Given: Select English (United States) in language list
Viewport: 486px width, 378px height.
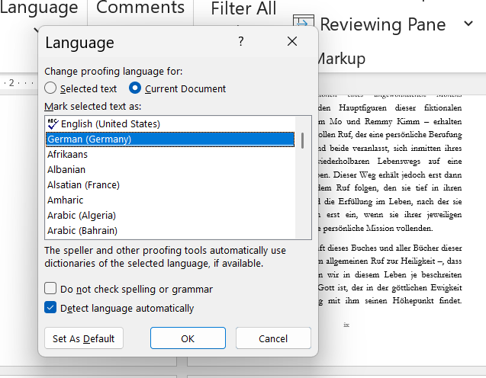Looking at the screenshot, I should (x=170, y=123).
